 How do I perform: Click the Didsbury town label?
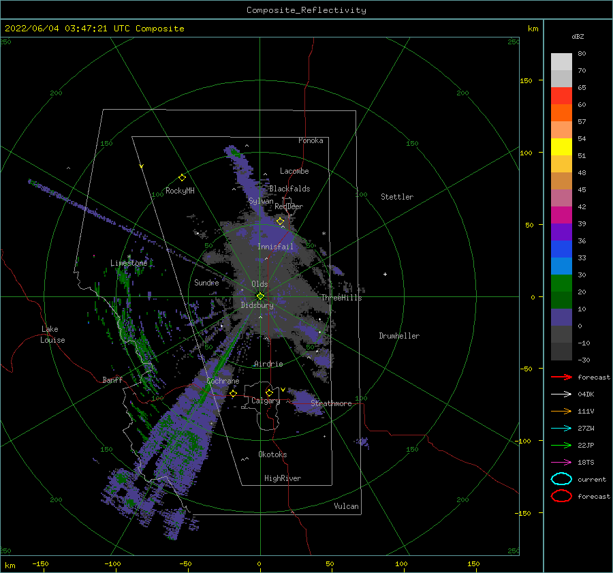point(257,305)
